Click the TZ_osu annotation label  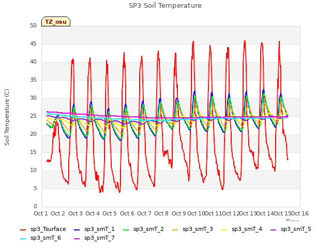click(x=56, y=22)
